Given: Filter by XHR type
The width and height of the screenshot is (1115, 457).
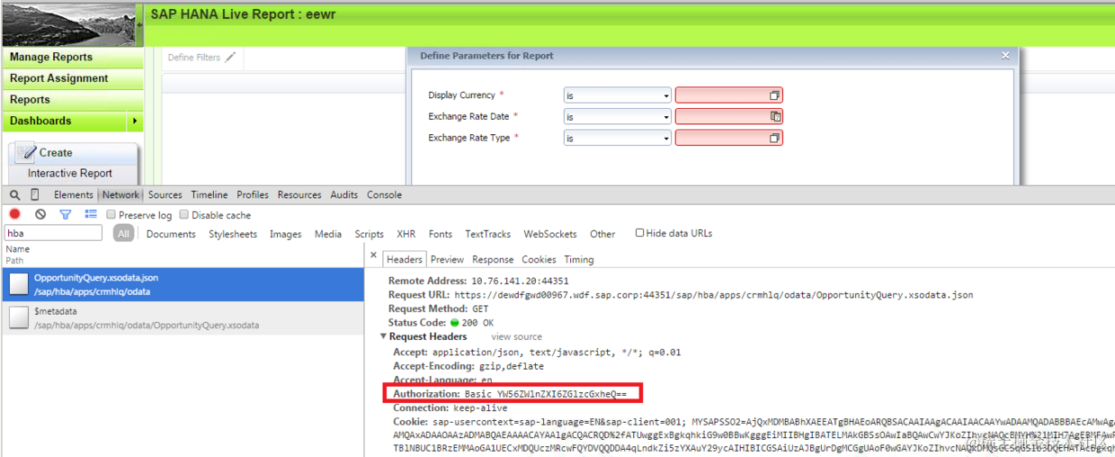Looking at the screenshot, I should pos(406,234).
